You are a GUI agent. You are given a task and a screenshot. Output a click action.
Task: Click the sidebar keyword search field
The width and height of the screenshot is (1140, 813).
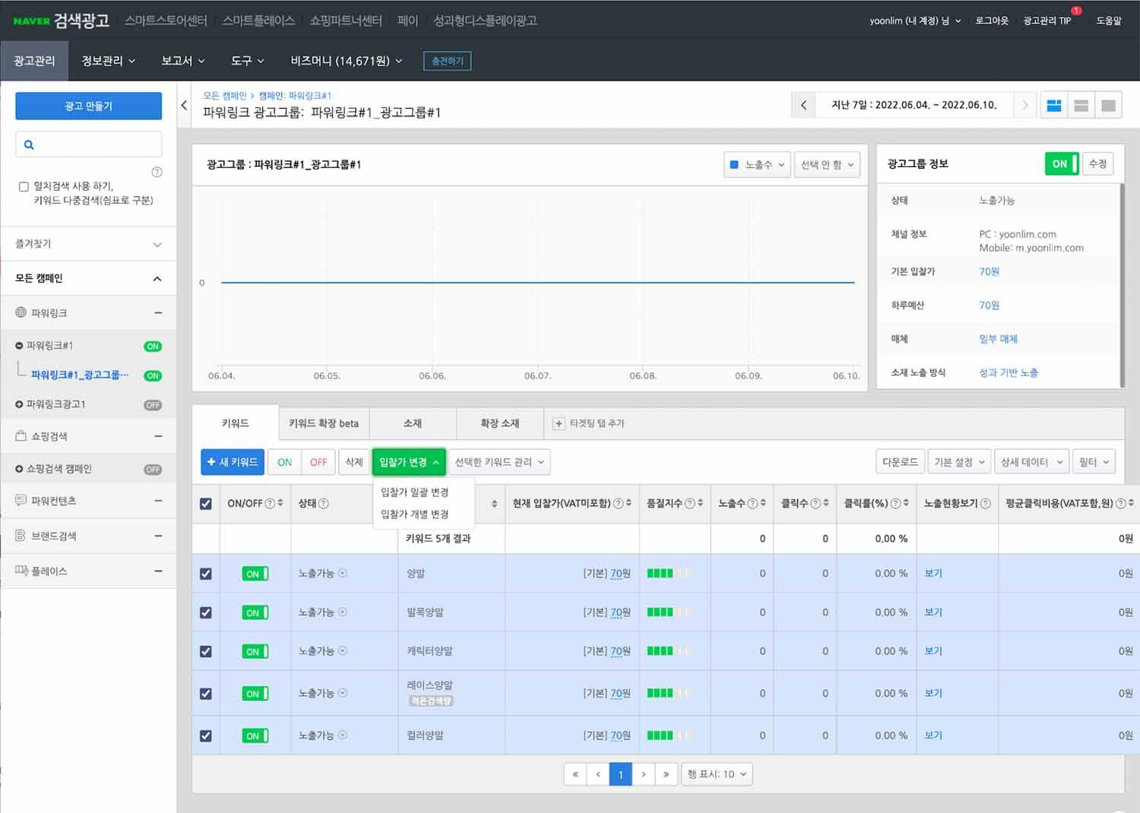pyautogui.click(x=95, y=144)
